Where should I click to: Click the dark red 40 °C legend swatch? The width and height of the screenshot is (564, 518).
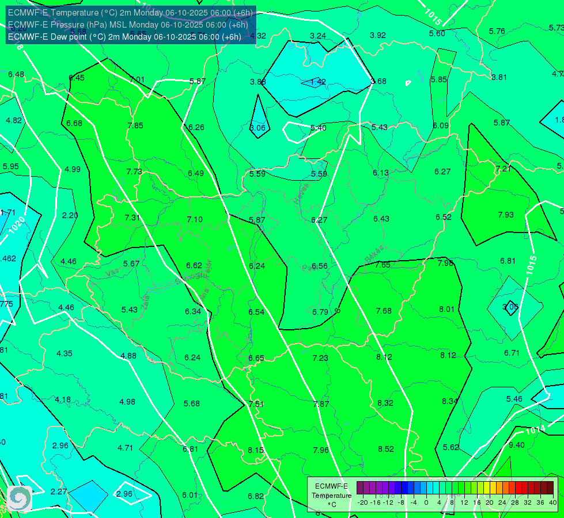tap(550, 488)
